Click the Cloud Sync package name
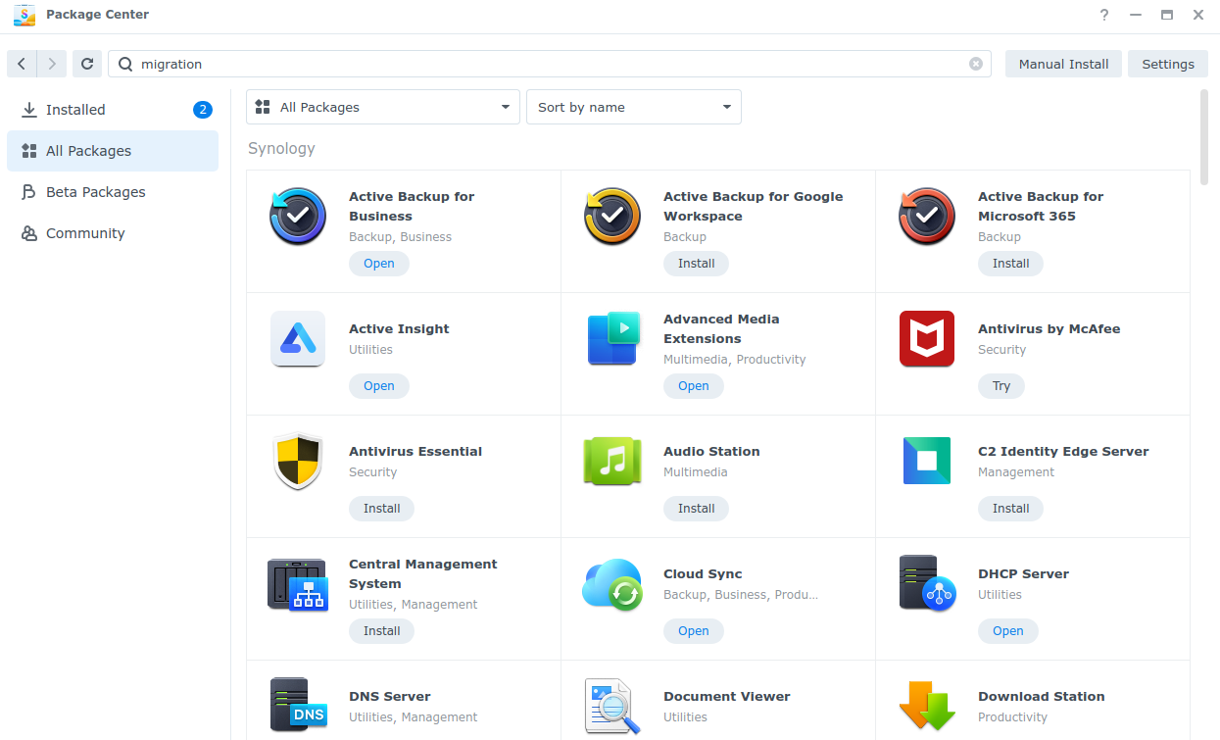 point(704,574)
